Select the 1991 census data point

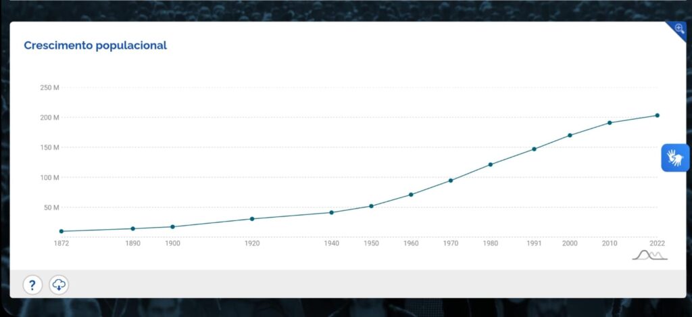534,149
